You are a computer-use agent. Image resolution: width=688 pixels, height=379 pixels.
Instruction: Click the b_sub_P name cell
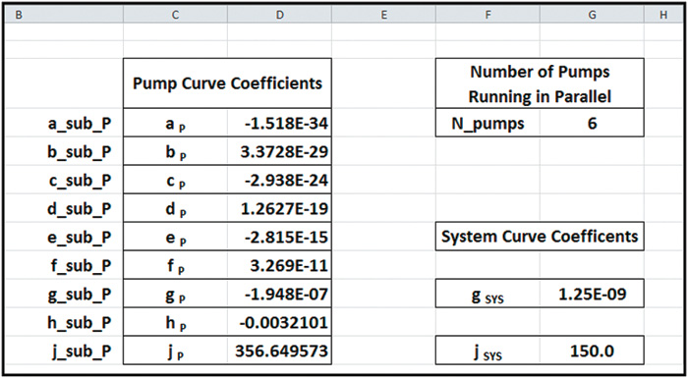[65, 151]
